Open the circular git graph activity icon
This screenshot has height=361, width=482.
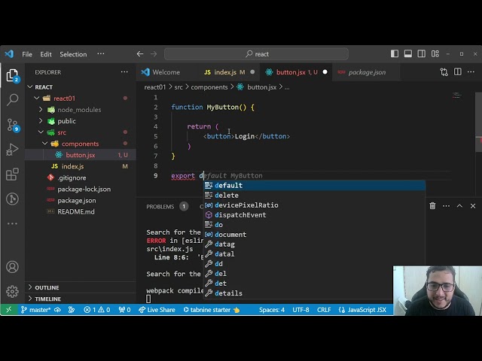coord(12,199)
